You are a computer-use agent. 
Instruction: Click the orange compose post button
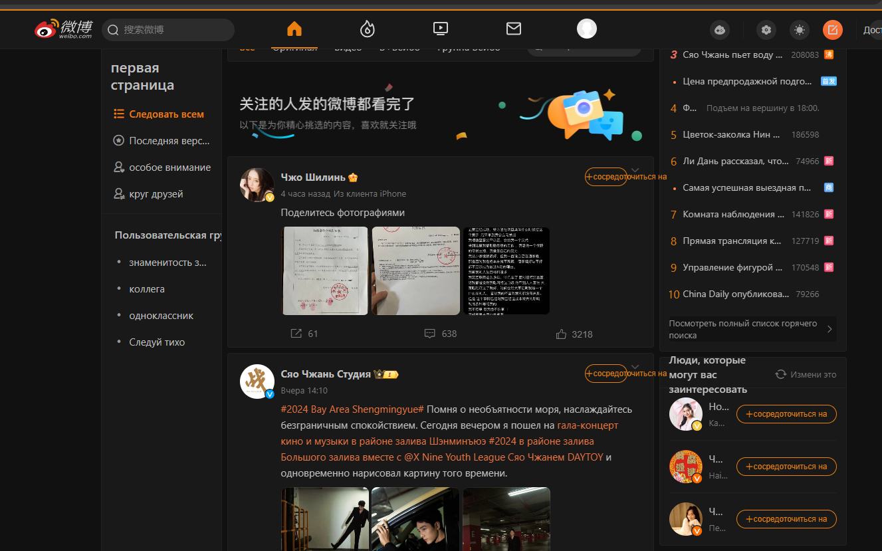(x=832, y=30)
